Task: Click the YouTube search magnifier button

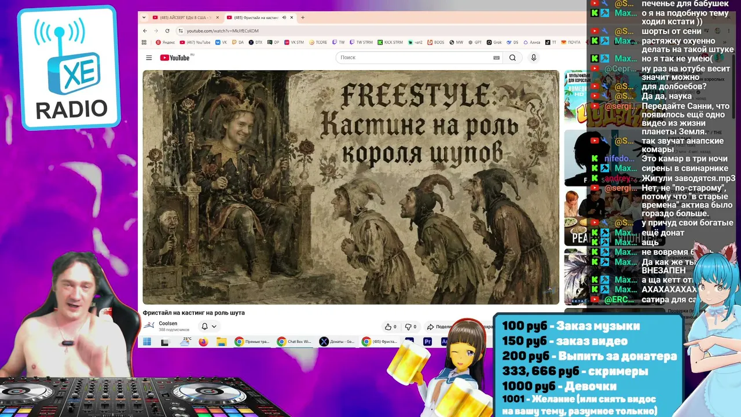Action: tap(512, 58)
